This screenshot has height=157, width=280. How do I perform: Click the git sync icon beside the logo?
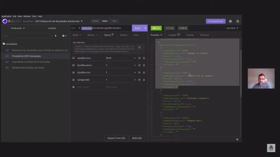click(9, 21)
